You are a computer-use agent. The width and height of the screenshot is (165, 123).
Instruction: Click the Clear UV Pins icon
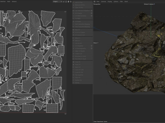click(x=74, y=8)
